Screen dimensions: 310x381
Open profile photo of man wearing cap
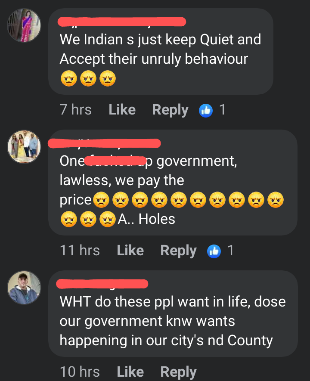[x=24, y=288]
